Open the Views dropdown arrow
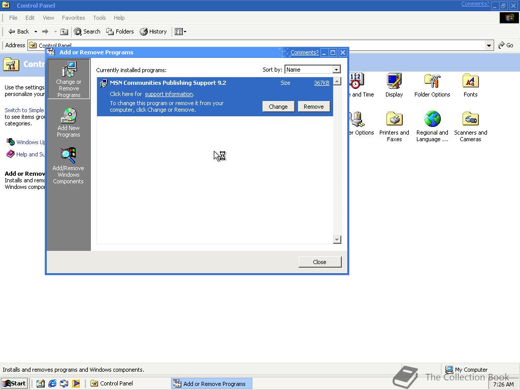This screenshot has height=390, width=520. 185,31
